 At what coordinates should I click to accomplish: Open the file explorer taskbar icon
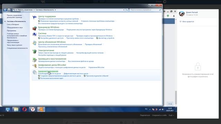click(x=16, y=109)
